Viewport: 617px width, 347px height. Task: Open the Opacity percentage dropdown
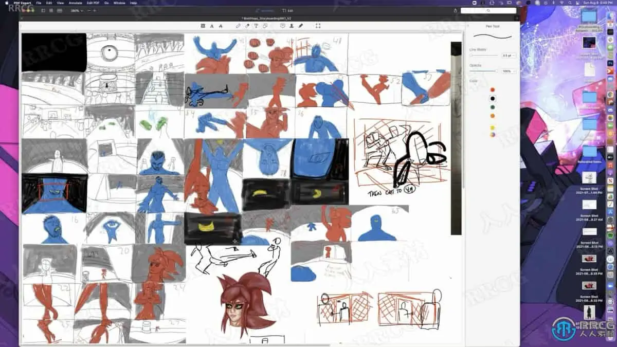tap(509, 71)
